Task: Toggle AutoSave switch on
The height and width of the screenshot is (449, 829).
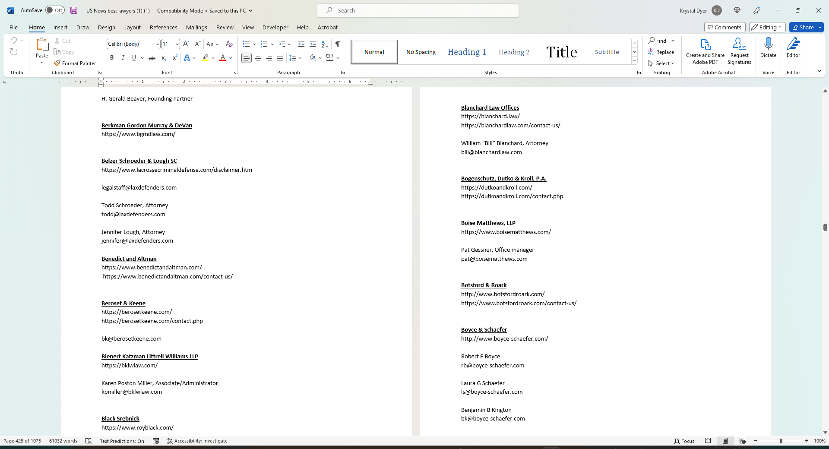Action: coord(55,10)
